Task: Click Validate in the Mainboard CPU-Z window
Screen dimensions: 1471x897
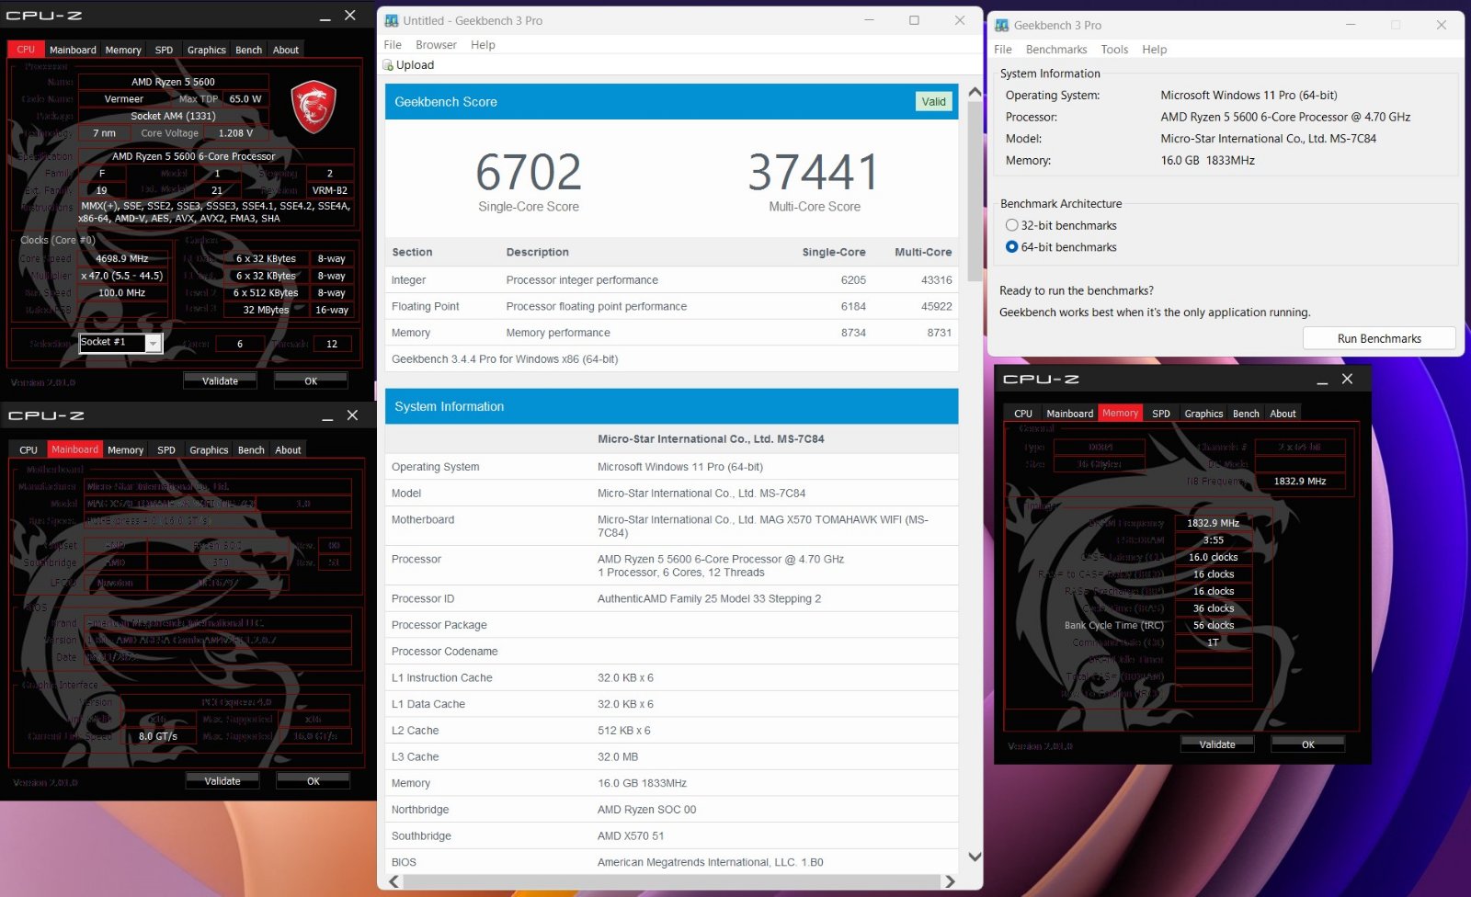Action: (x=222, y=781)
